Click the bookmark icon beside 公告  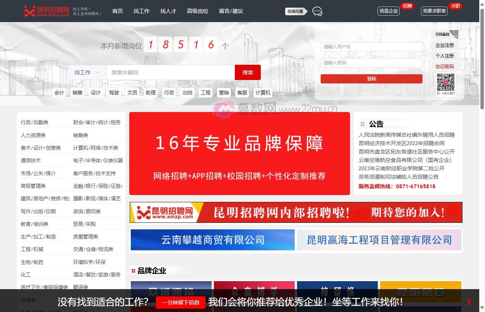[x=363, y=123]
